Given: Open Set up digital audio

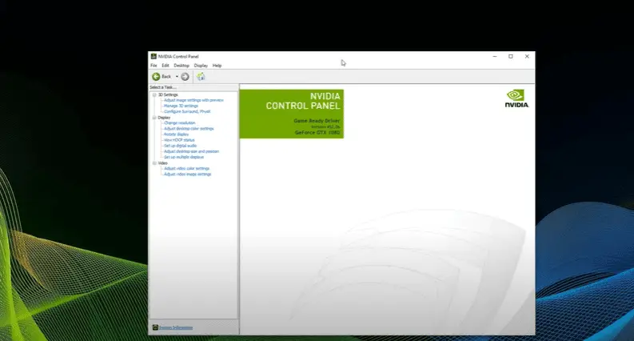Looking at the screenshot, I should tap(181, 146).
